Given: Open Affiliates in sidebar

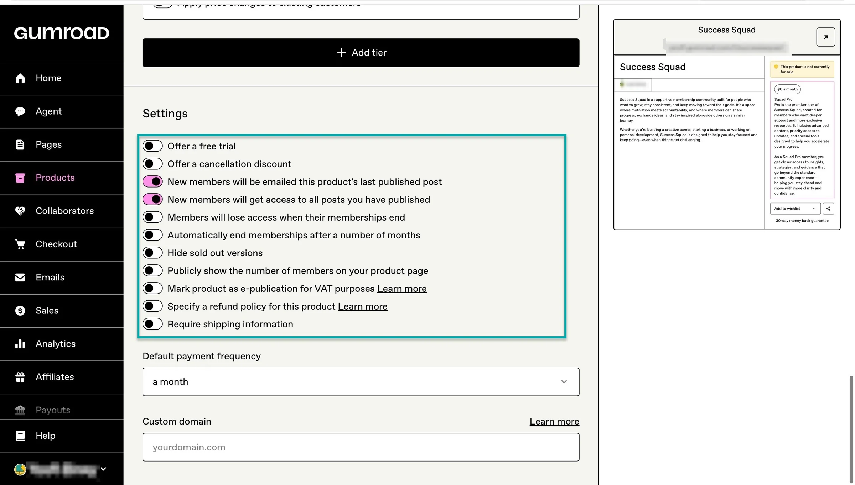Looking at the screenshot, I should tap(62, 377).
